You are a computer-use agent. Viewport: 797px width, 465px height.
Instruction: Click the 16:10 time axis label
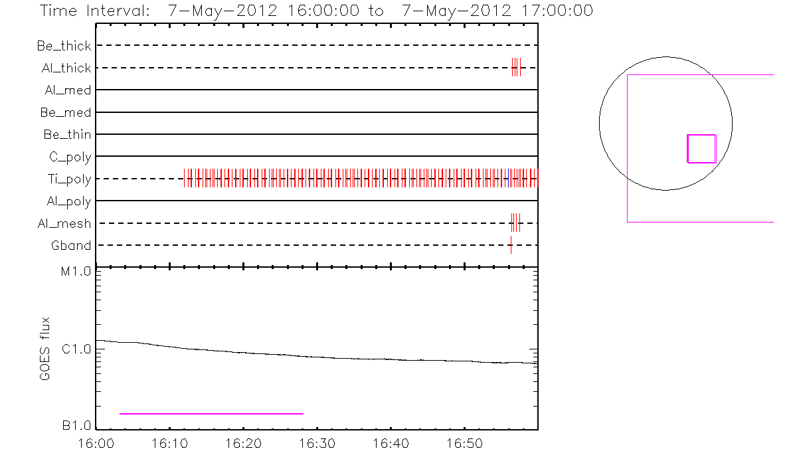tap(169, 443)
